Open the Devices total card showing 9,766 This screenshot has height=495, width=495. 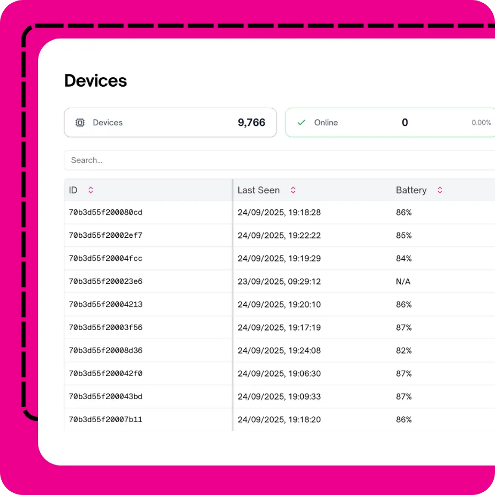(x=170, y=123)
